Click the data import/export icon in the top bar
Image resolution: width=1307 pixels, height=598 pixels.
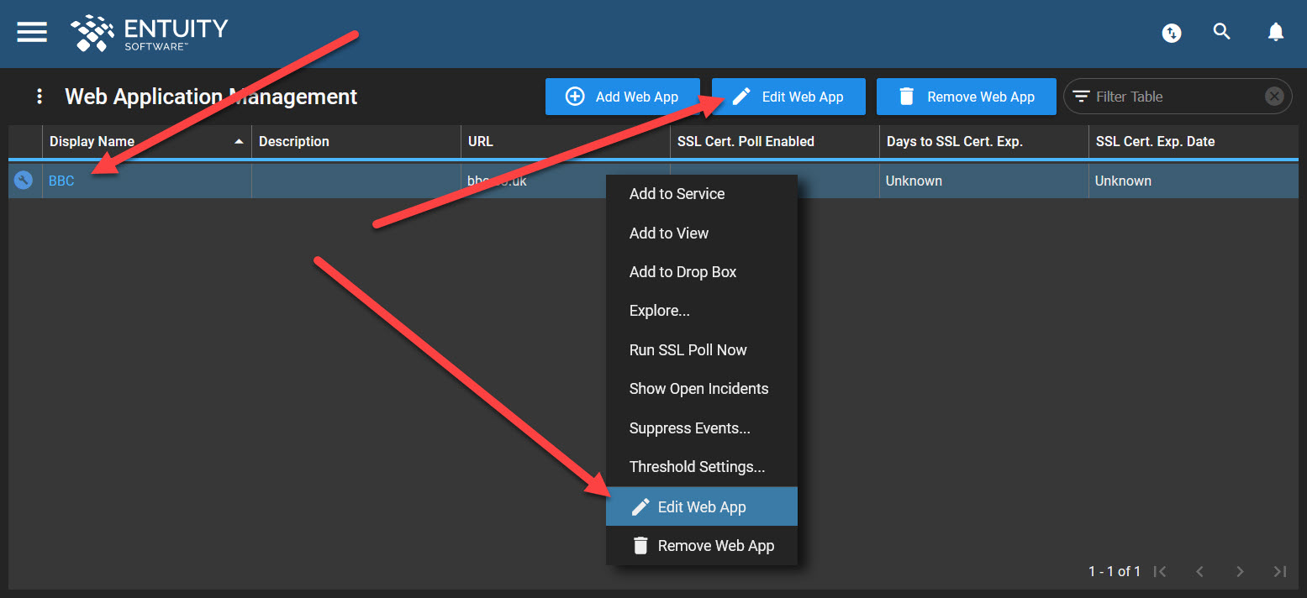coord(1171,33)
